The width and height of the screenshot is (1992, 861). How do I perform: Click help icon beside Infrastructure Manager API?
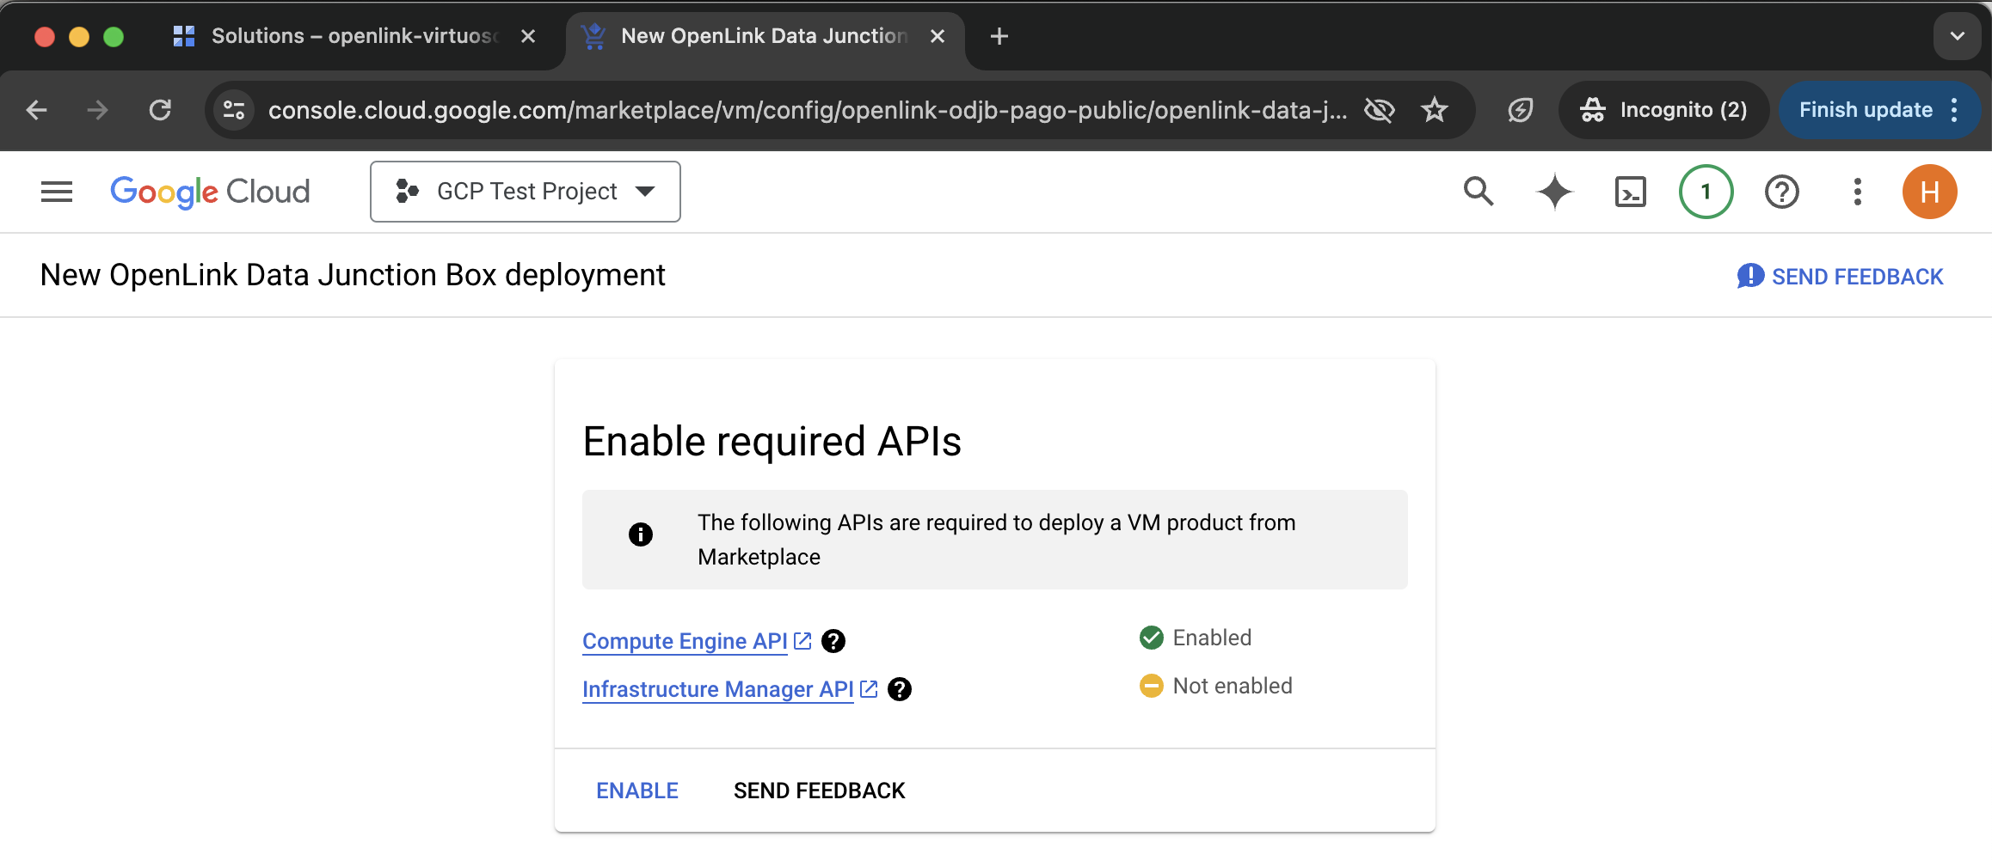900,689
